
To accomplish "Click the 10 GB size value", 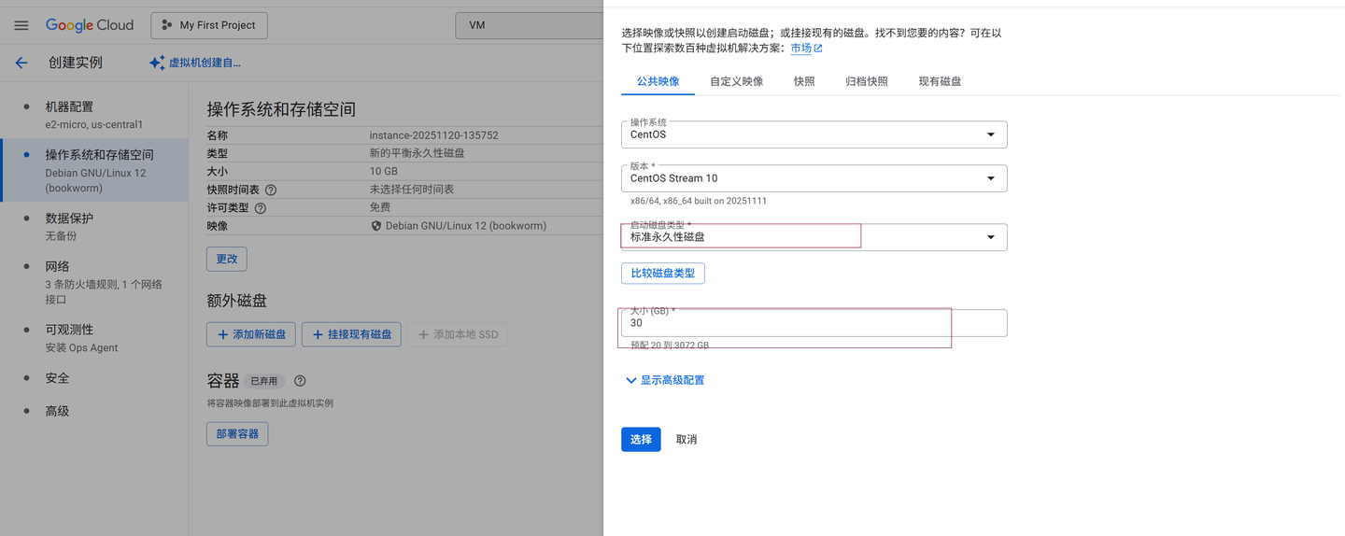I will [x=384, y=172].
